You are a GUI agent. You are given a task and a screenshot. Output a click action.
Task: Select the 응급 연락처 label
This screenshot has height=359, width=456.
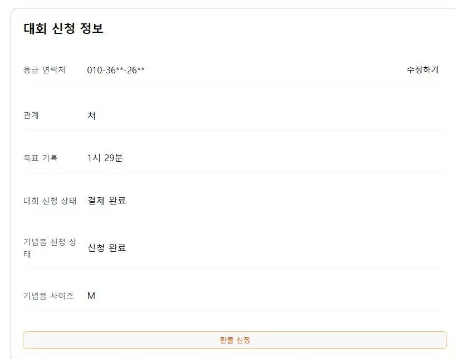coord(45,69)
